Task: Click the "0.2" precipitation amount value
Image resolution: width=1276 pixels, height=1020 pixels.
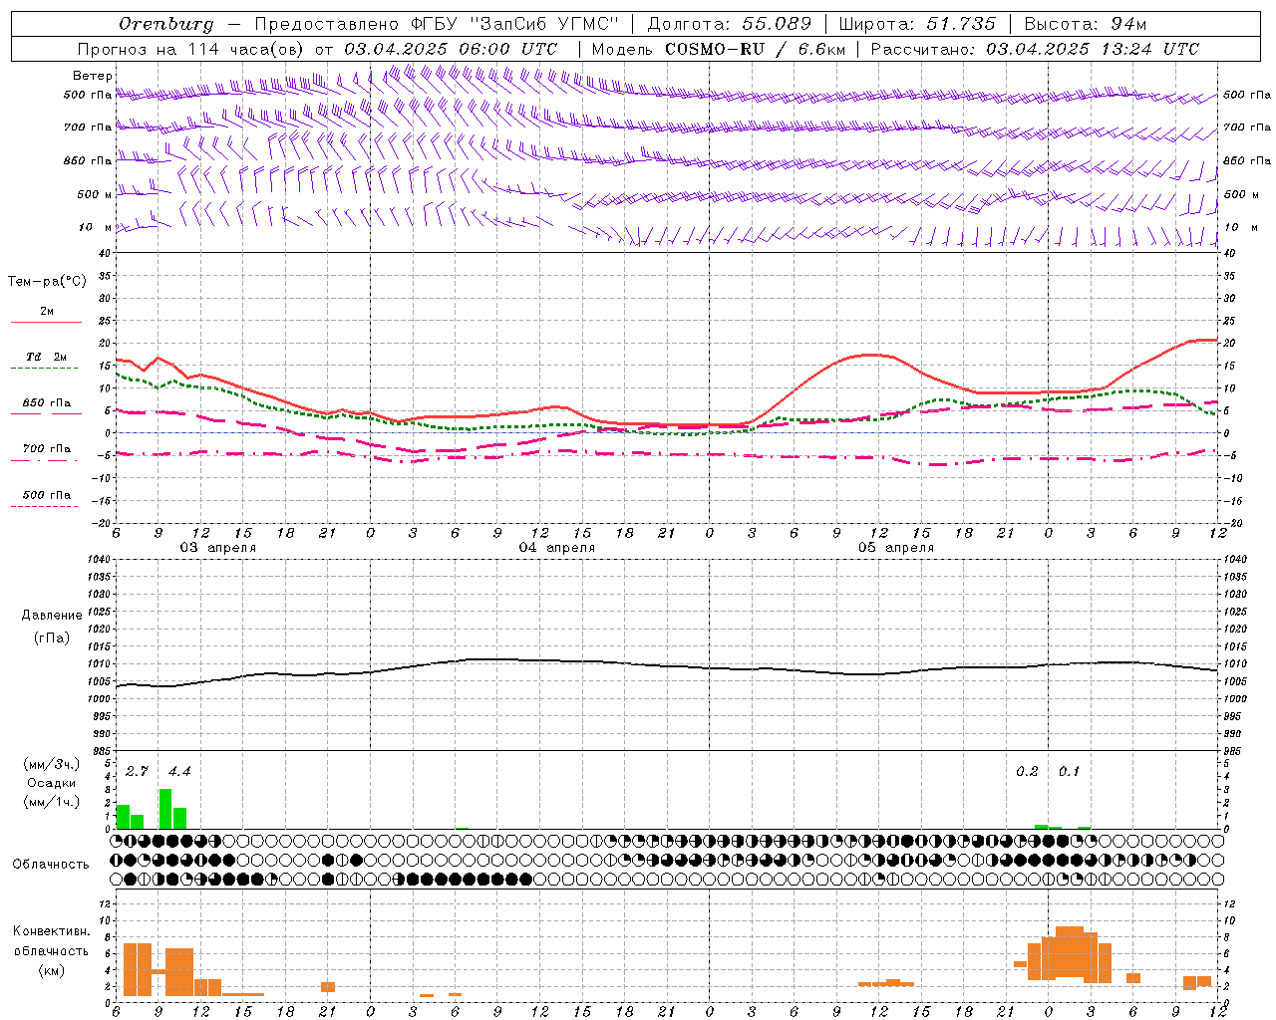Action: [x=1027, y=772]
